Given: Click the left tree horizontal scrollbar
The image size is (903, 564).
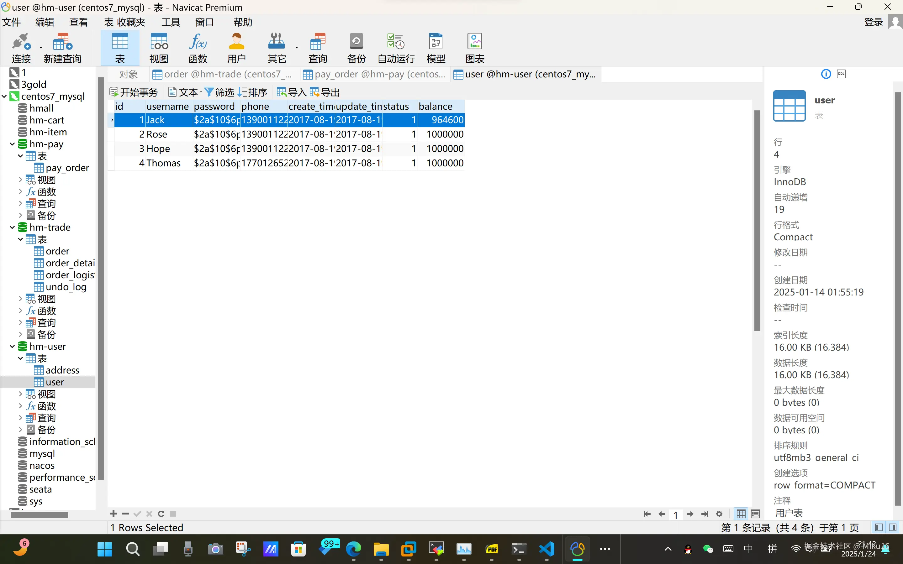Looking at the screenshot, I should 39,515.
